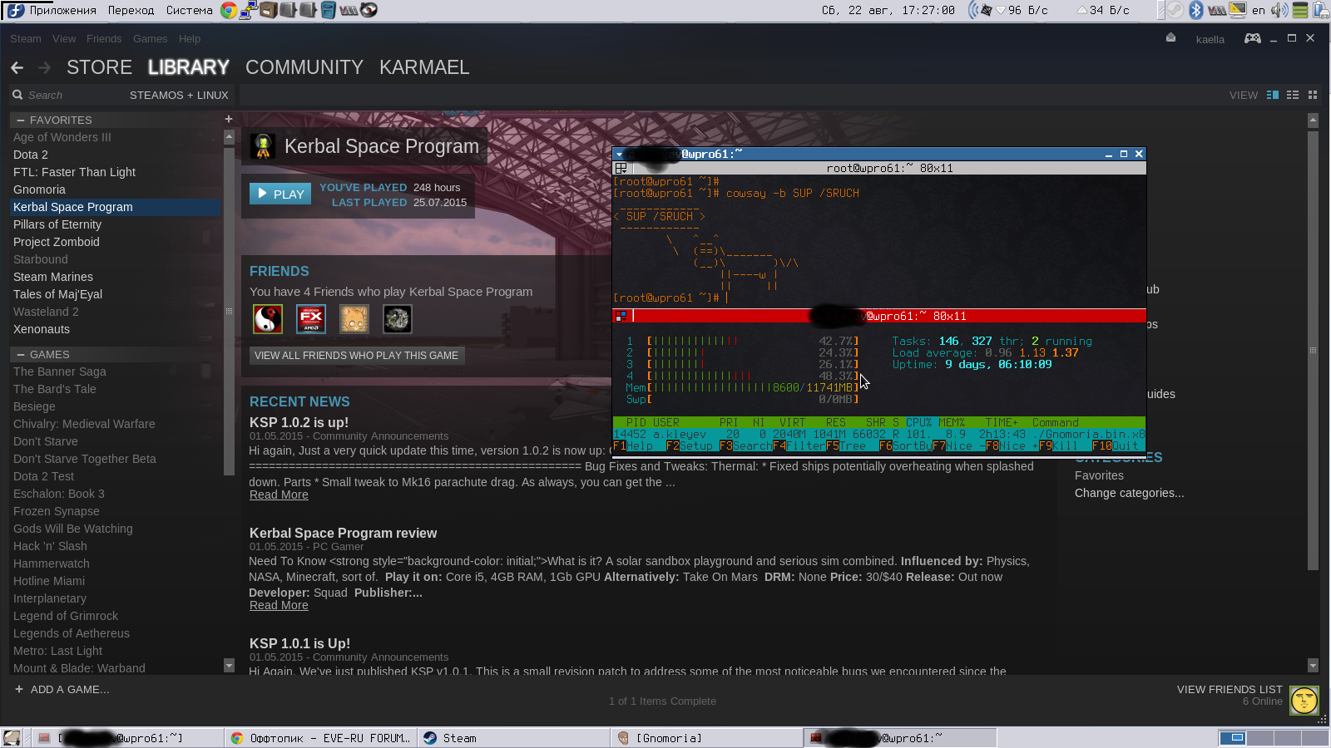This screenshot has height=748, width=1331.
Task: Open upper terminal window menu arrow
Action: [619, 154]
